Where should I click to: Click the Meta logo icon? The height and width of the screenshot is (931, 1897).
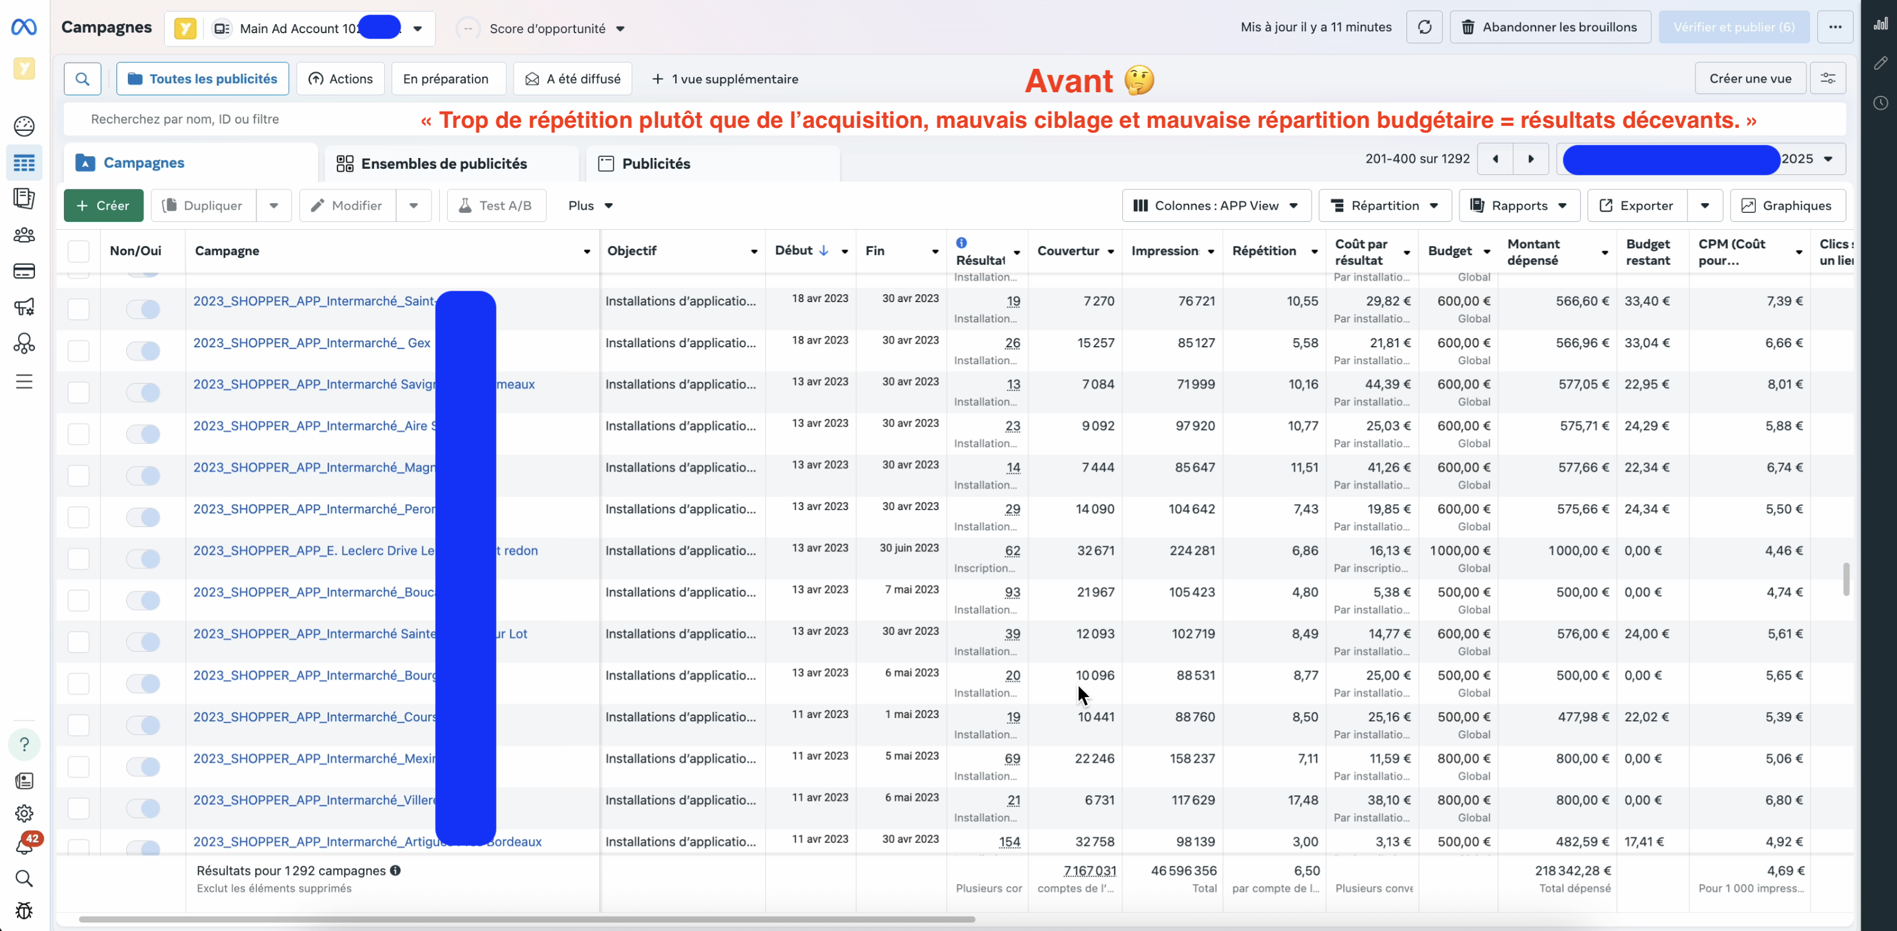[24, 27]
